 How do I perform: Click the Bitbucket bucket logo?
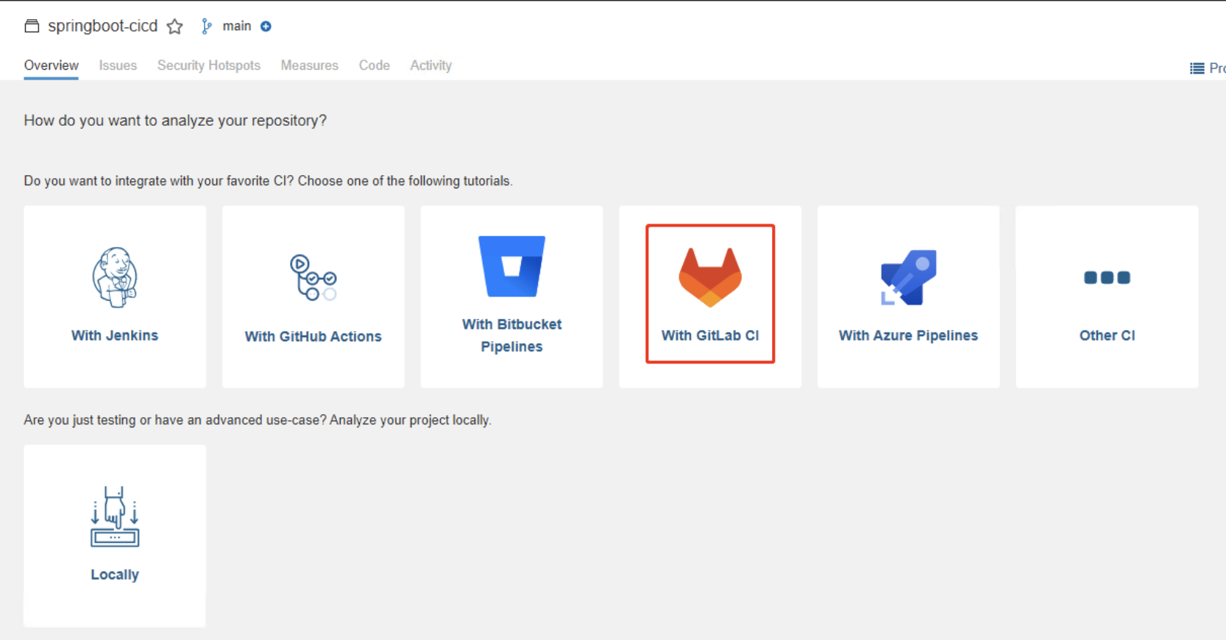coord(511,266)
